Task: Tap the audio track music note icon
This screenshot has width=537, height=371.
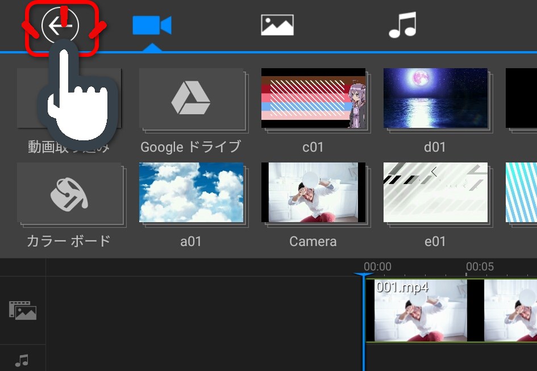Action: click(x=22, y=360)
